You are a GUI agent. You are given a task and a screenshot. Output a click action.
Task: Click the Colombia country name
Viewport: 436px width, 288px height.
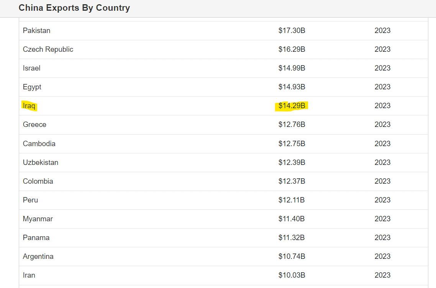tap(38, 181)
